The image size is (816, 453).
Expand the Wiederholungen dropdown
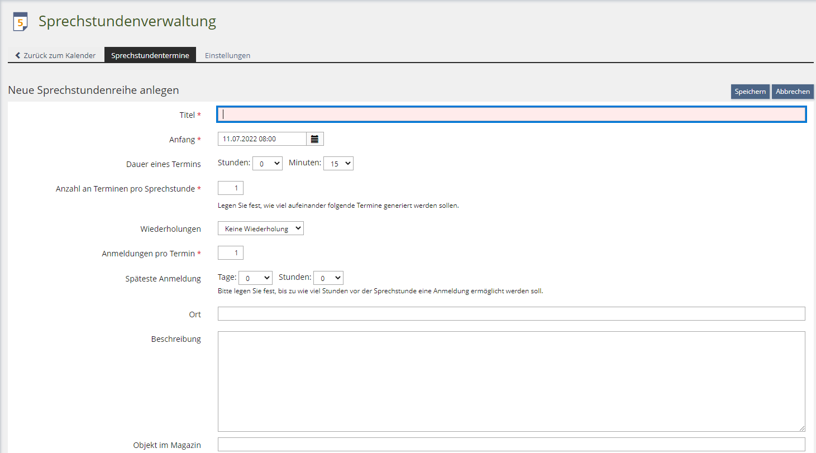[x=260, y=228]
